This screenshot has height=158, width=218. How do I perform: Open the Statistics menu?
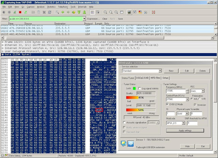pos(51,7)
